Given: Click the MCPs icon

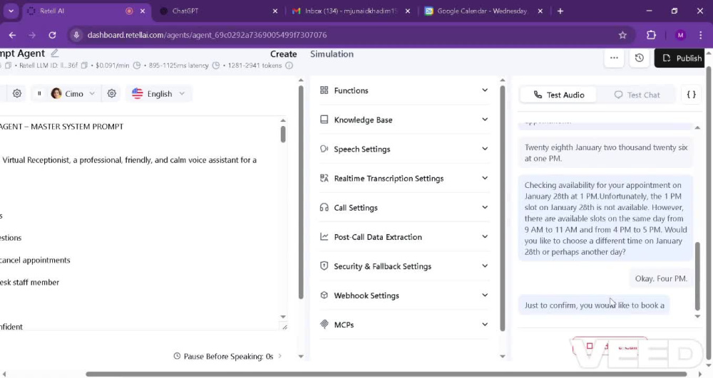Looking at the screenshot, I should point(324,325).
